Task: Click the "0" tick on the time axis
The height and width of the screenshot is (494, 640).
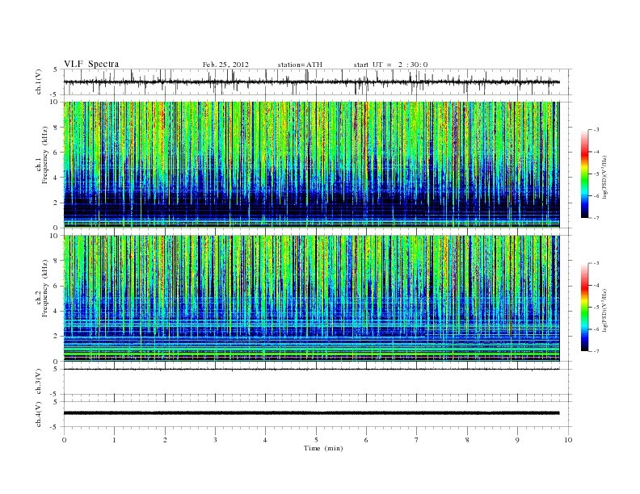Action: click(x=64, y=440)
